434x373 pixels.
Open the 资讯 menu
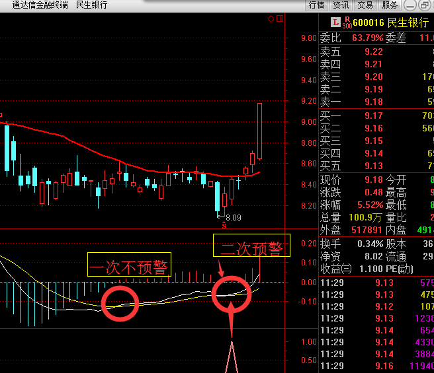(341, 5)
